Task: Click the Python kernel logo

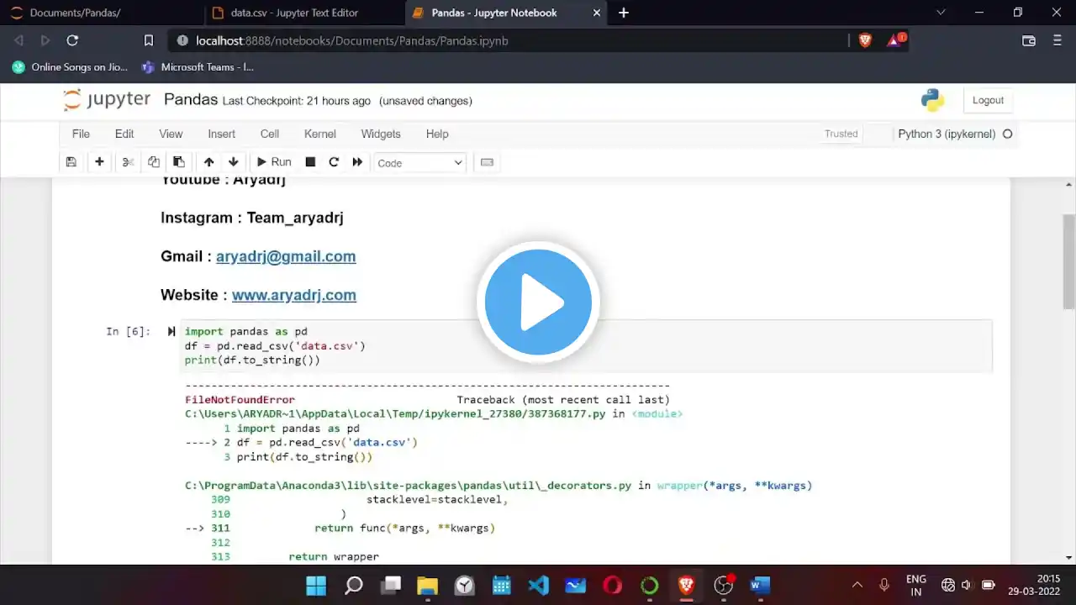Action: [932, 100]
